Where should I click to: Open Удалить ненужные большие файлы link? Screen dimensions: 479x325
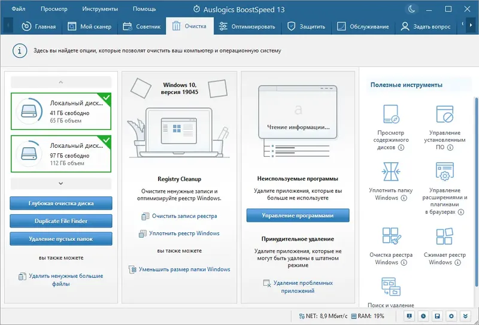click(x=66, y=280)
